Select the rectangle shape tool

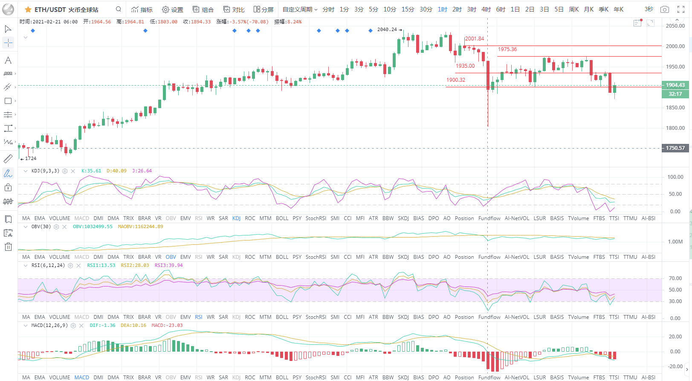pos(8,101)
